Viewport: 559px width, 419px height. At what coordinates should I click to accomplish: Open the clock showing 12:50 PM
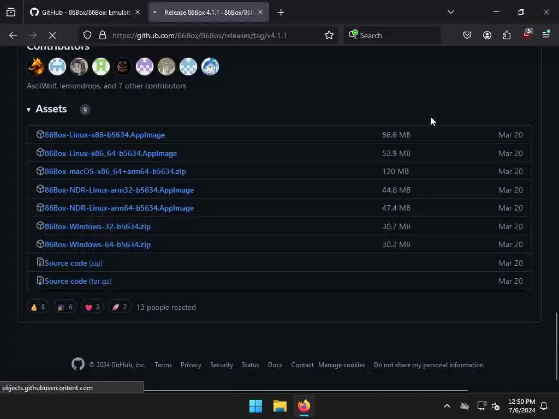tap(521, 406)
